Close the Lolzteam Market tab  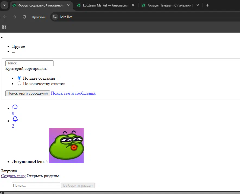(133, 5)
